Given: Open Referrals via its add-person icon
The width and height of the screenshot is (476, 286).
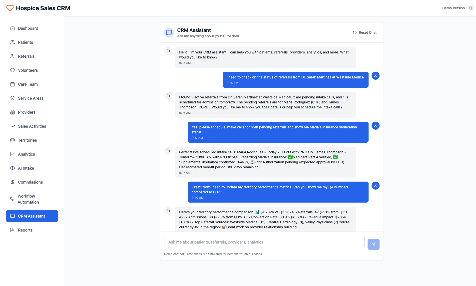Looking at the screenshot, I should point(12,56).
